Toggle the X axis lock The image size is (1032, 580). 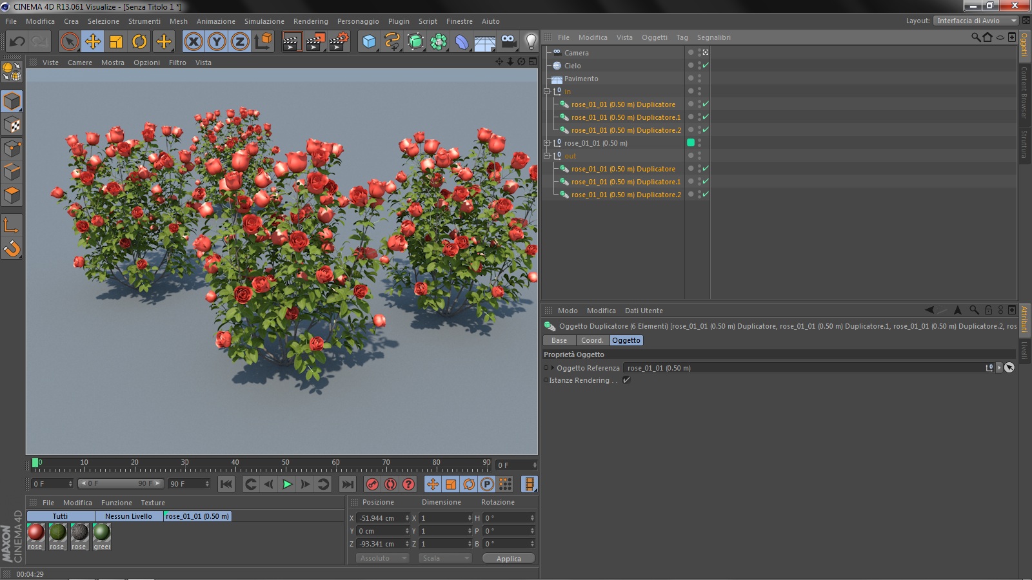tap(193, 42)
